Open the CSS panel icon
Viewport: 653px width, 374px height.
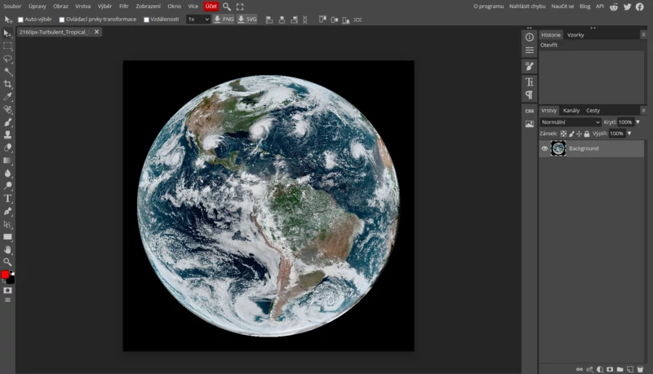pos(529,110)
